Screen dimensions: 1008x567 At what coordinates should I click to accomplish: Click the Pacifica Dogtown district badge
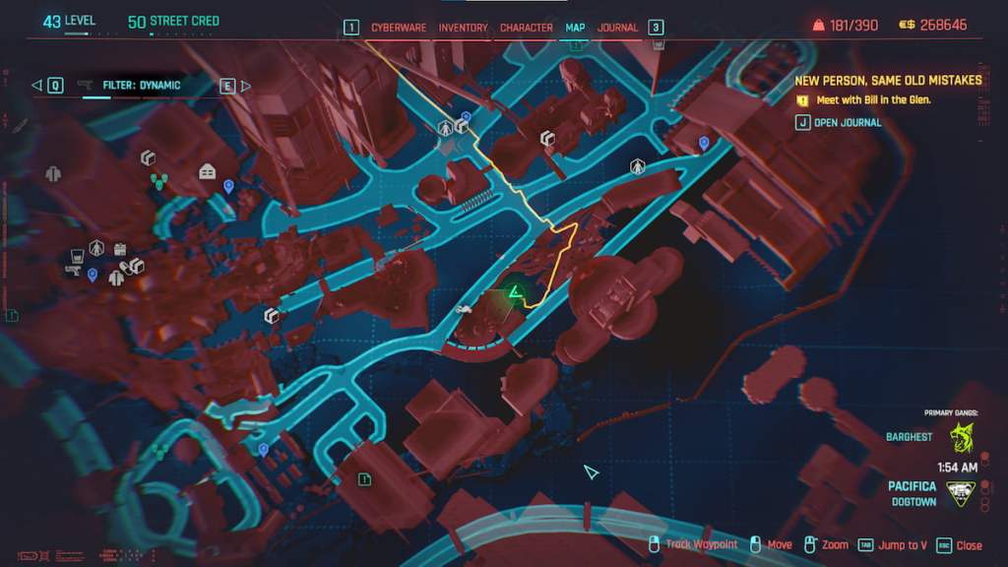961,493
